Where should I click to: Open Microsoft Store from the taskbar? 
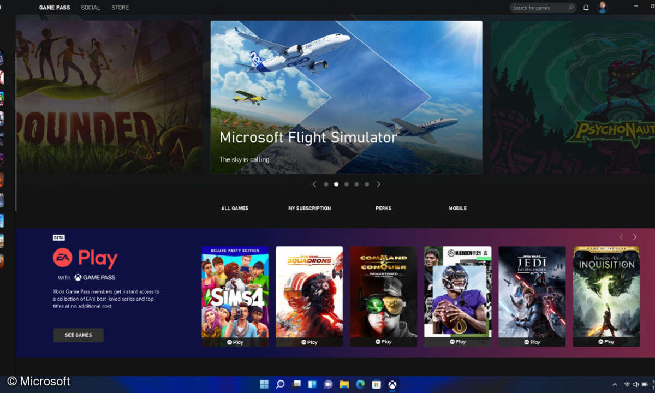376,384
